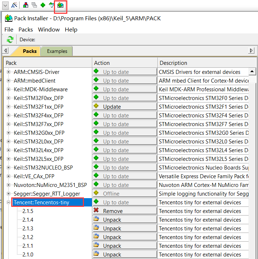Select Keil::STM32L0xx_DFP pack
The height and width of the screenshot is (259, 258).
pyautogui.click(x=38, y=142)
